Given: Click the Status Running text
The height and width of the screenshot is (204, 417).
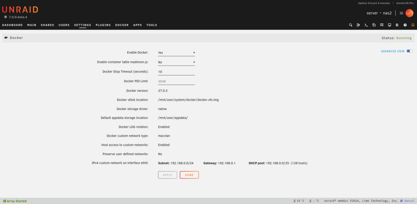Looking at the screenshot, I should click(x=397, y=38).
